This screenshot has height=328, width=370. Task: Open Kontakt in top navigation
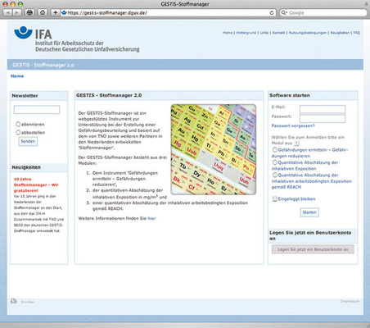278,33
